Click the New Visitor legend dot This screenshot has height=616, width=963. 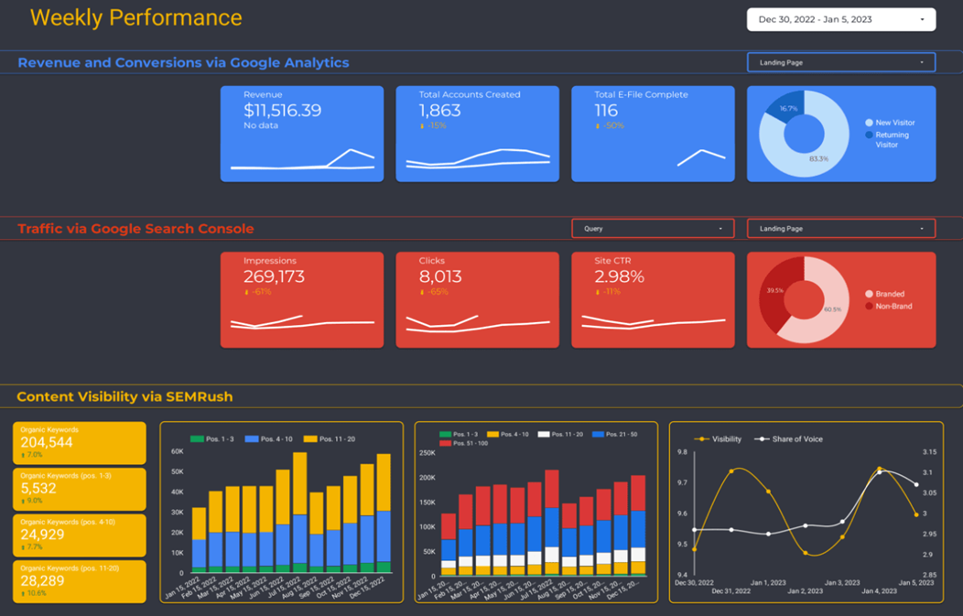click(x=869, y=123)
